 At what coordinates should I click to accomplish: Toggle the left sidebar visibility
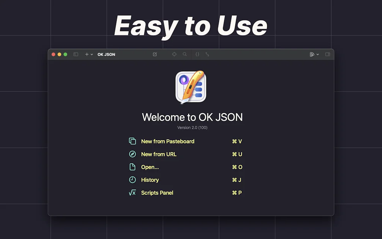tap(76, 54)
